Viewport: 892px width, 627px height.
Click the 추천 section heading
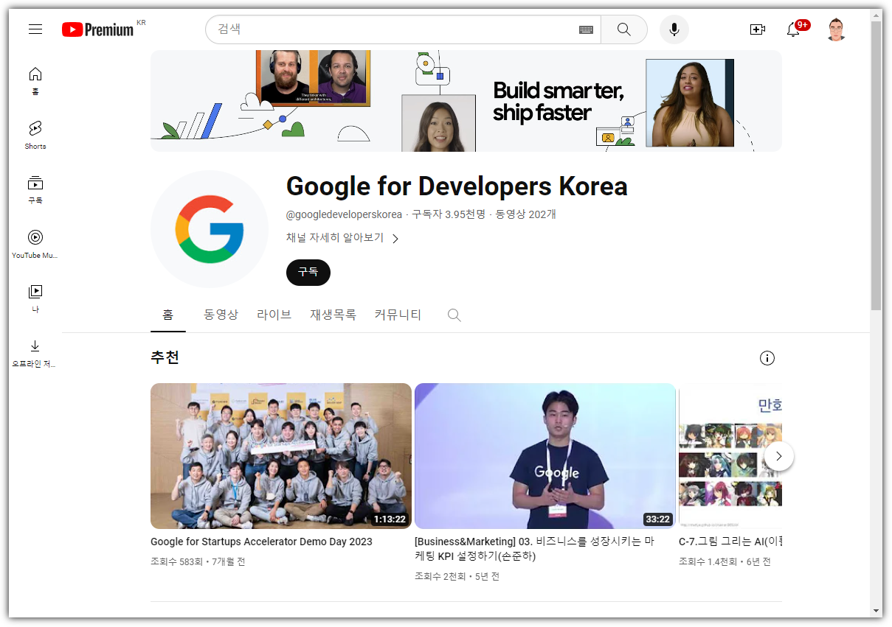[x=165, y=358]
